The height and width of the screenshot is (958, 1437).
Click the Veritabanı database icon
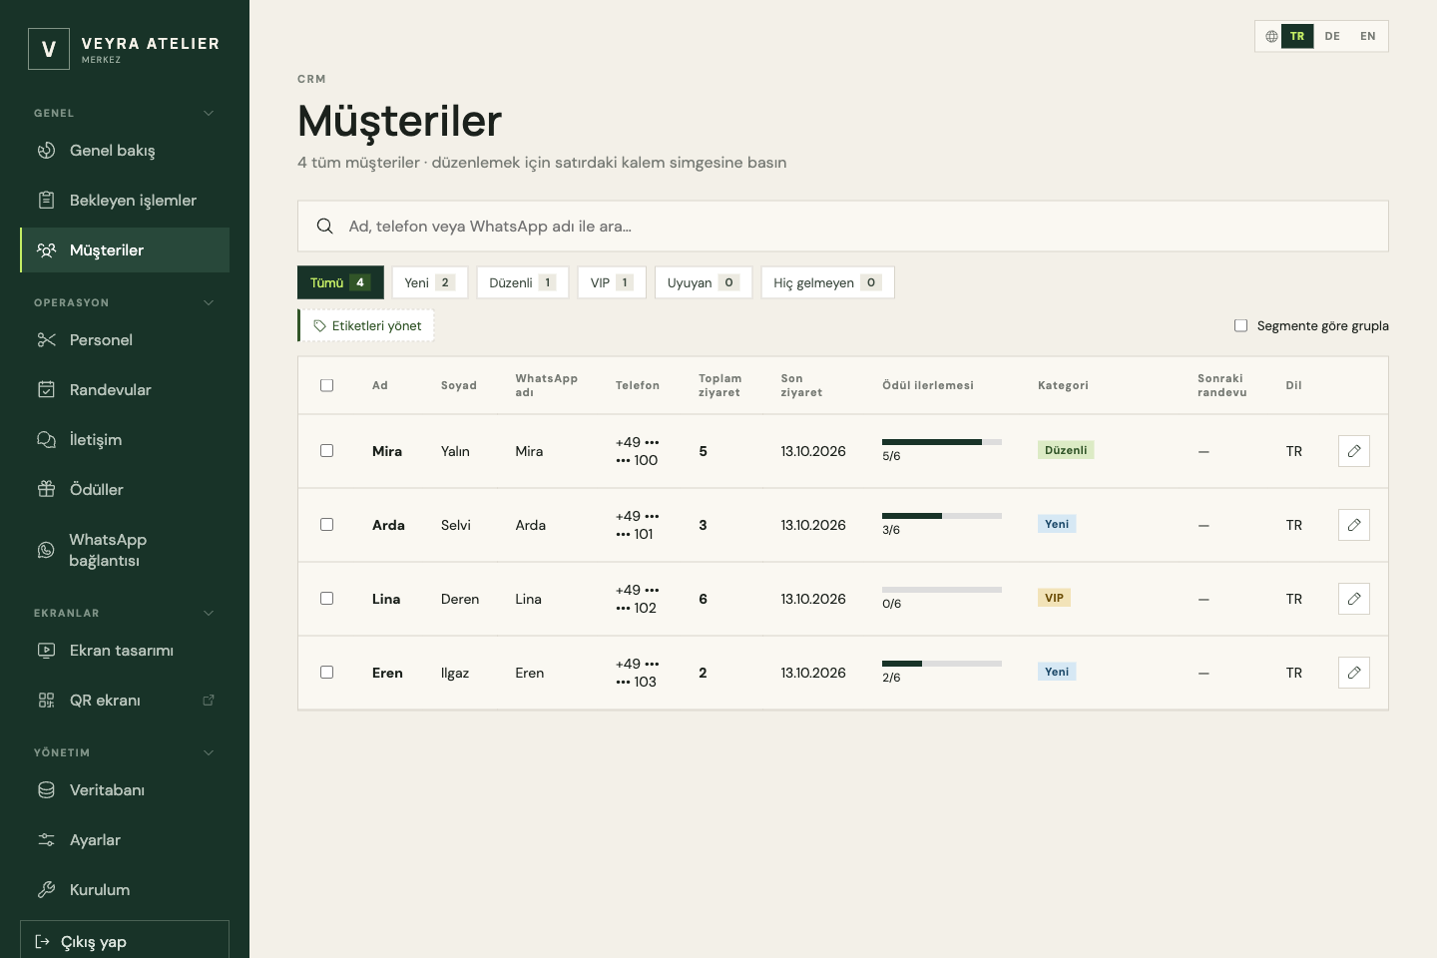(46, 790)
